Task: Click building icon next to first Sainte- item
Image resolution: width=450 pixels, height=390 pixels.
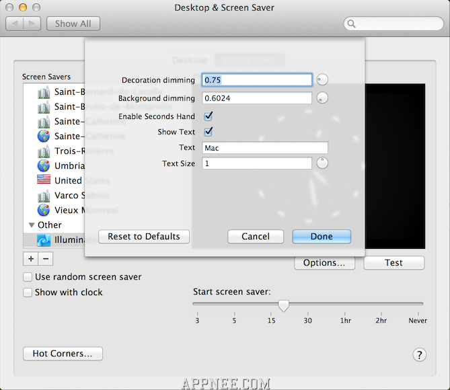Action: coord(44,122)
